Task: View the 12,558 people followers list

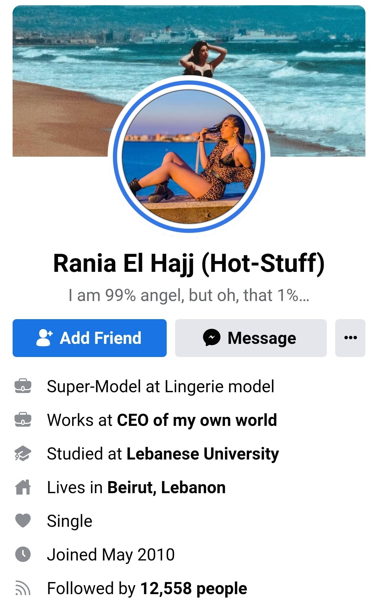Action: pos(194,588)
